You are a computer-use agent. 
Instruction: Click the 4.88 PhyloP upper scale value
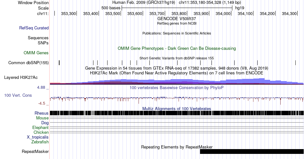[41, 87]
